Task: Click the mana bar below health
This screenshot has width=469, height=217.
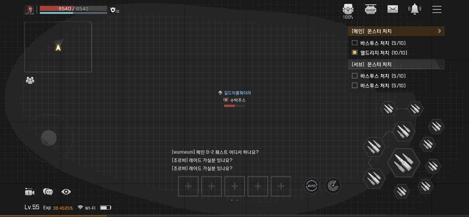Action: [73, 13]
